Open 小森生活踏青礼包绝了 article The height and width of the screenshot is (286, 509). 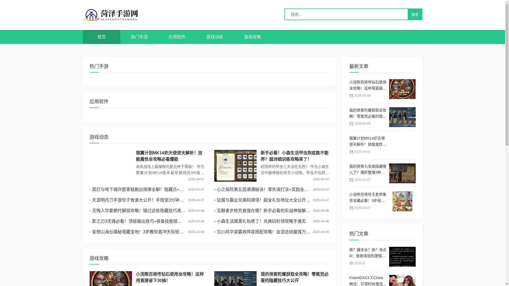(261, 221)
